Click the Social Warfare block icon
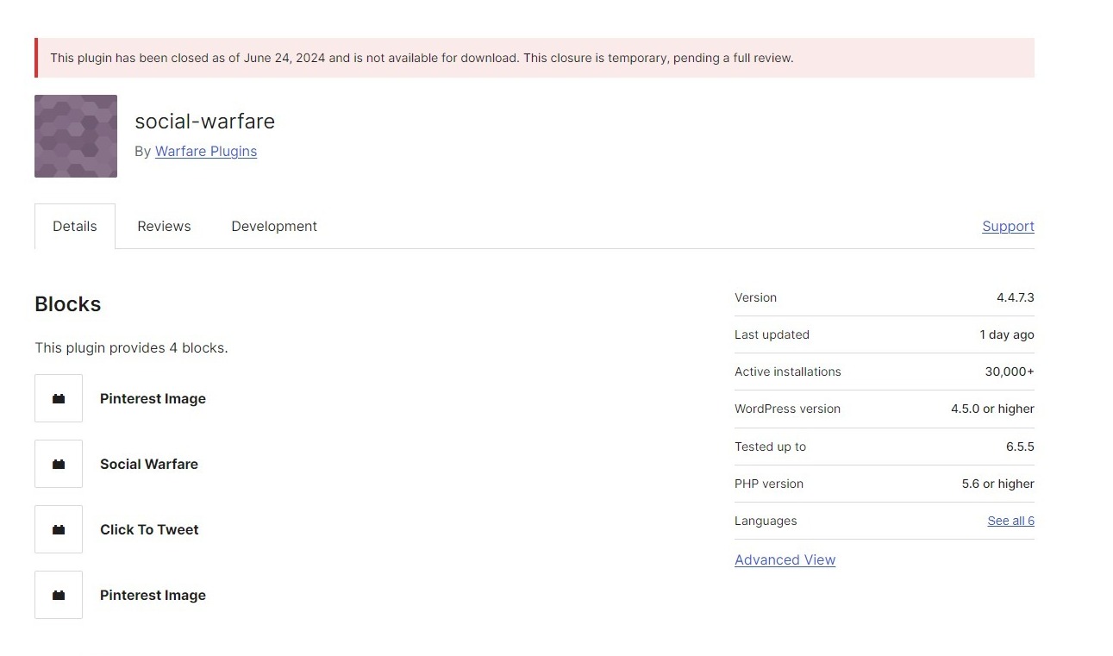This screenshot has width=1113, height=656. pyautogui.click(x=59, y=464)
